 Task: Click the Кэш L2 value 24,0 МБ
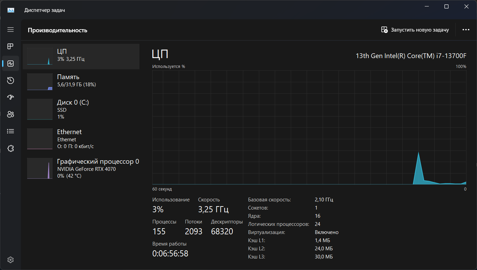pyautogui.click(x=324, y=249)
